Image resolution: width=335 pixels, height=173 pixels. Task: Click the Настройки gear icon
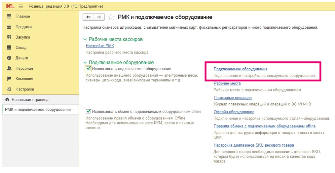[x=9, y=89]
